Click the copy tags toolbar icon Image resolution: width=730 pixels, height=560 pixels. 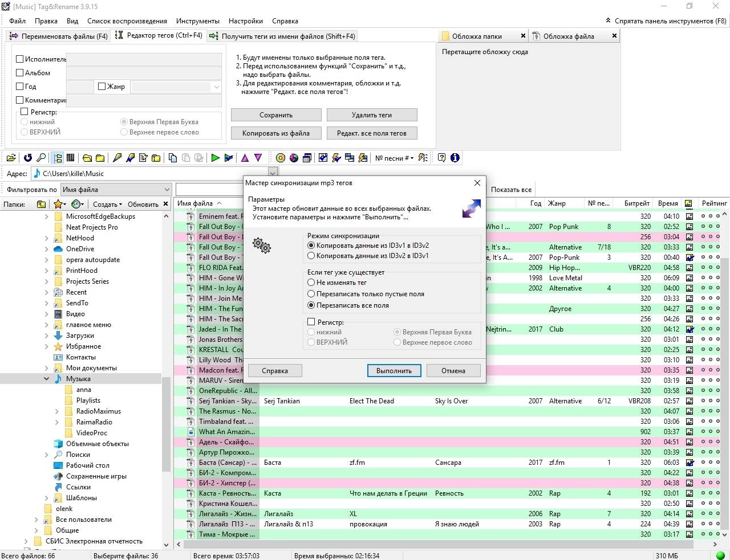(x=172, y=158)
